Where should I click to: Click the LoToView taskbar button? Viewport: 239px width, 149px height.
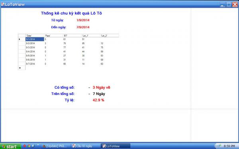116,146
